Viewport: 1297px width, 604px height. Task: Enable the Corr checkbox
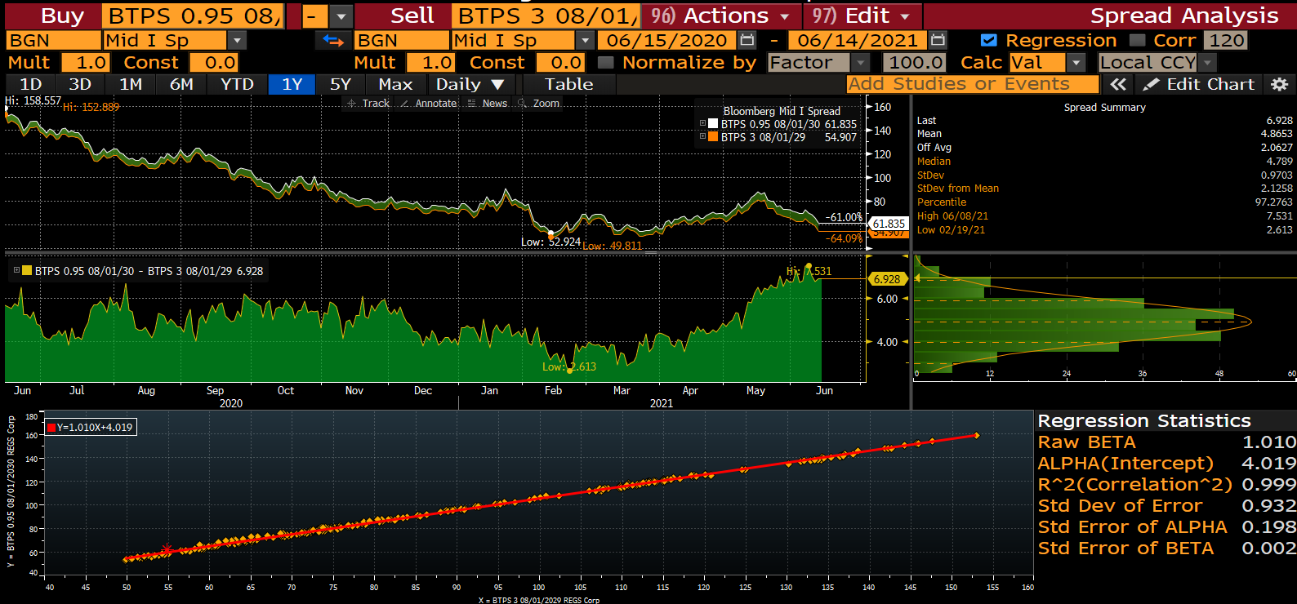[1137, 40]
